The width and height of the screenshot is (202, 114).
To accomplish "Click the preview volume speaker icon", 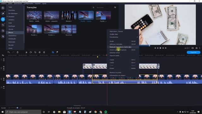I will [x=193, y=48].
